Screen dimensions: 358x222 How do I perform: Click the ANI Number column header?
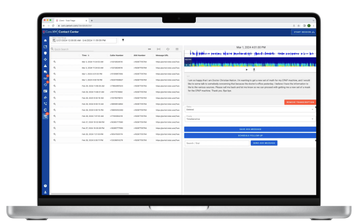(140, 55)
